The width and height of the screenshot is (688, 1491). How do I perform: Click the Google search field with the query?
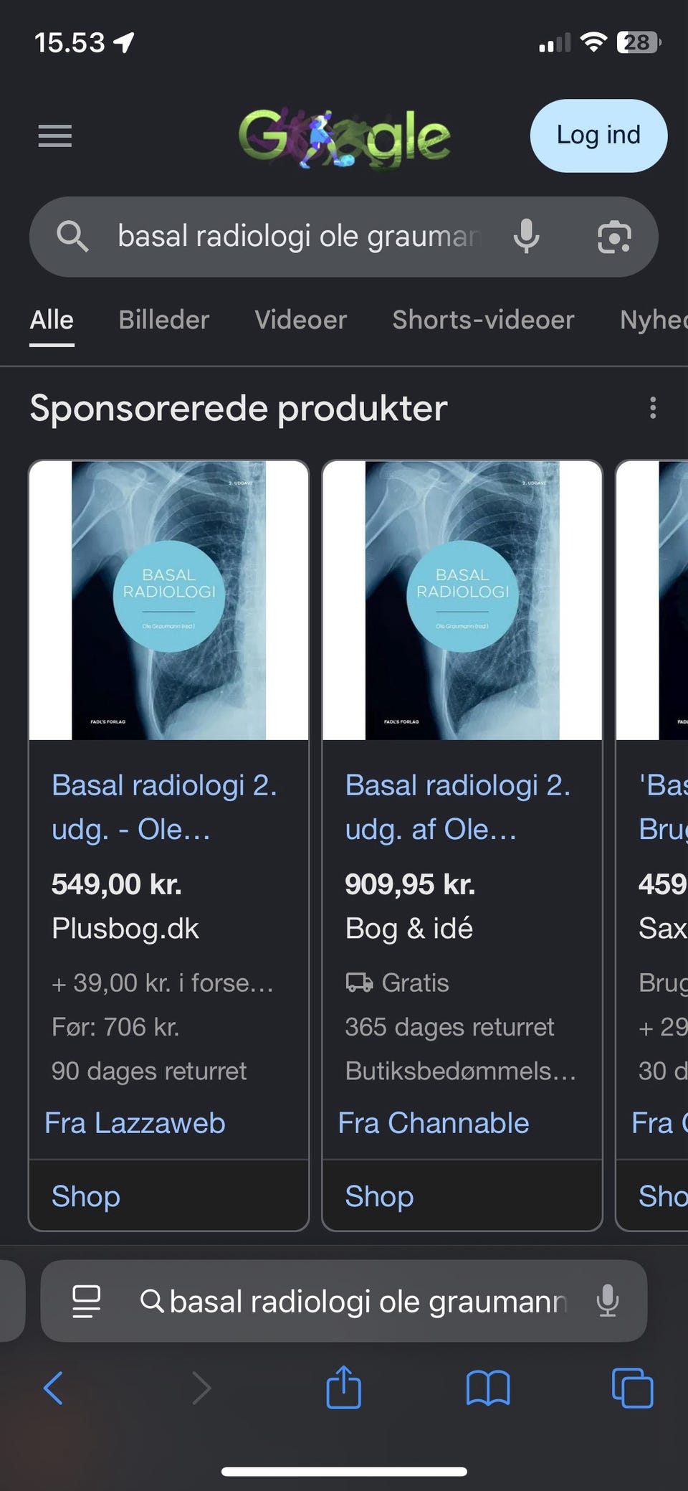click(x=343, y=237)
